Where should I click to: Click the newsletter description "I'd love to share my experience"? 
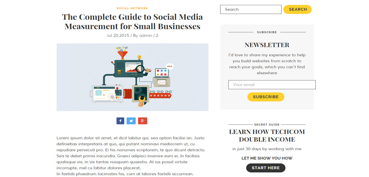click(267, 64)
